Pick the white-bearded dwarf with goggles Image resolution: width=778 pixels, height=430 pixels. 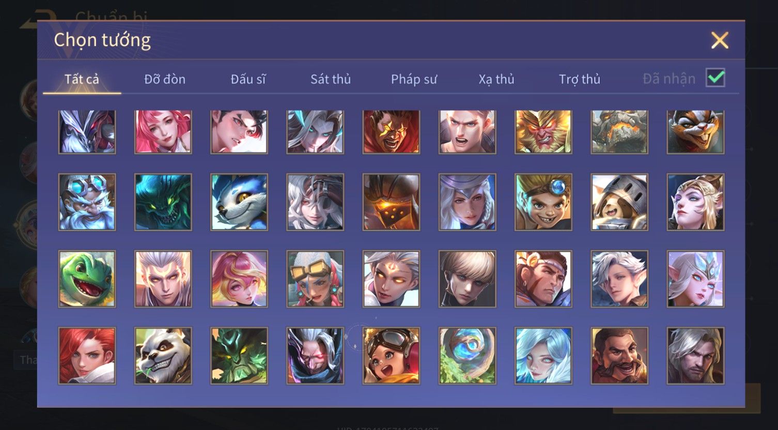[87, 202]
